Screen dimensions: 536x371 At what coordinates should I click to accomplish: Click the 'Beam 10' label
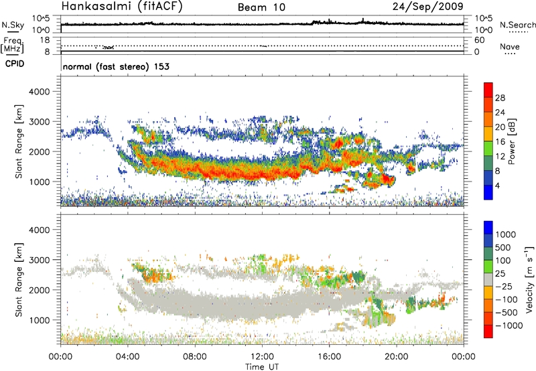261,7
